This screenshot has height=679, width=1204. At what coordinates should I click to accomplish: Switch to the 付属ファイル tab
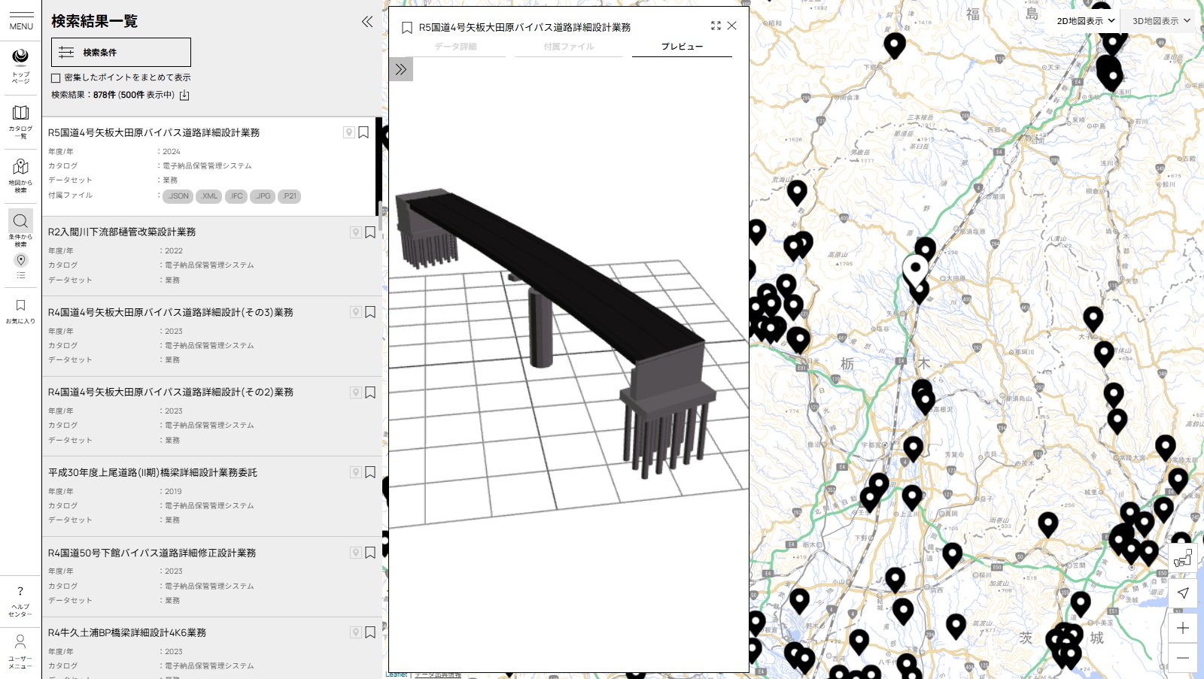click(x=568, y=47)
